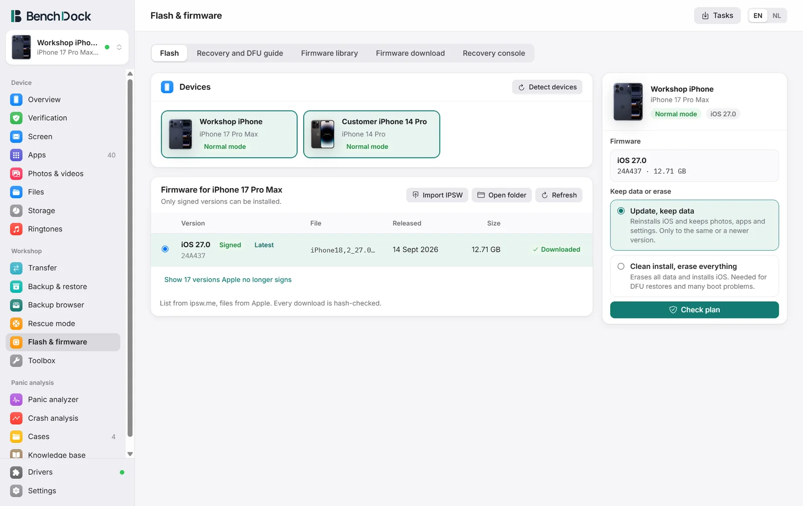The image size is (803, 506).
Task: Open Settings gear icon in sidebar
Action: pyautogui.click(x=16, y=491)
